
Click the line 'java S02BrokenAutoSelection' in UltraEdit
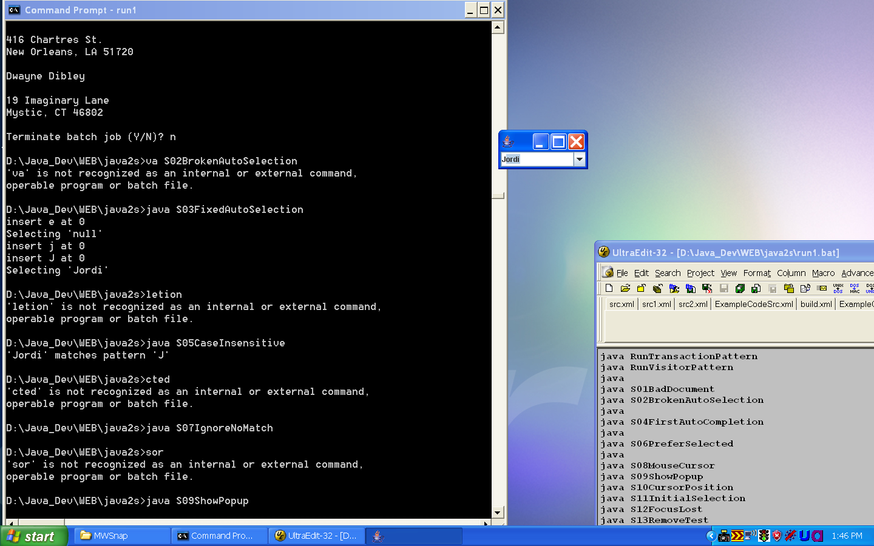click(682, 400)
